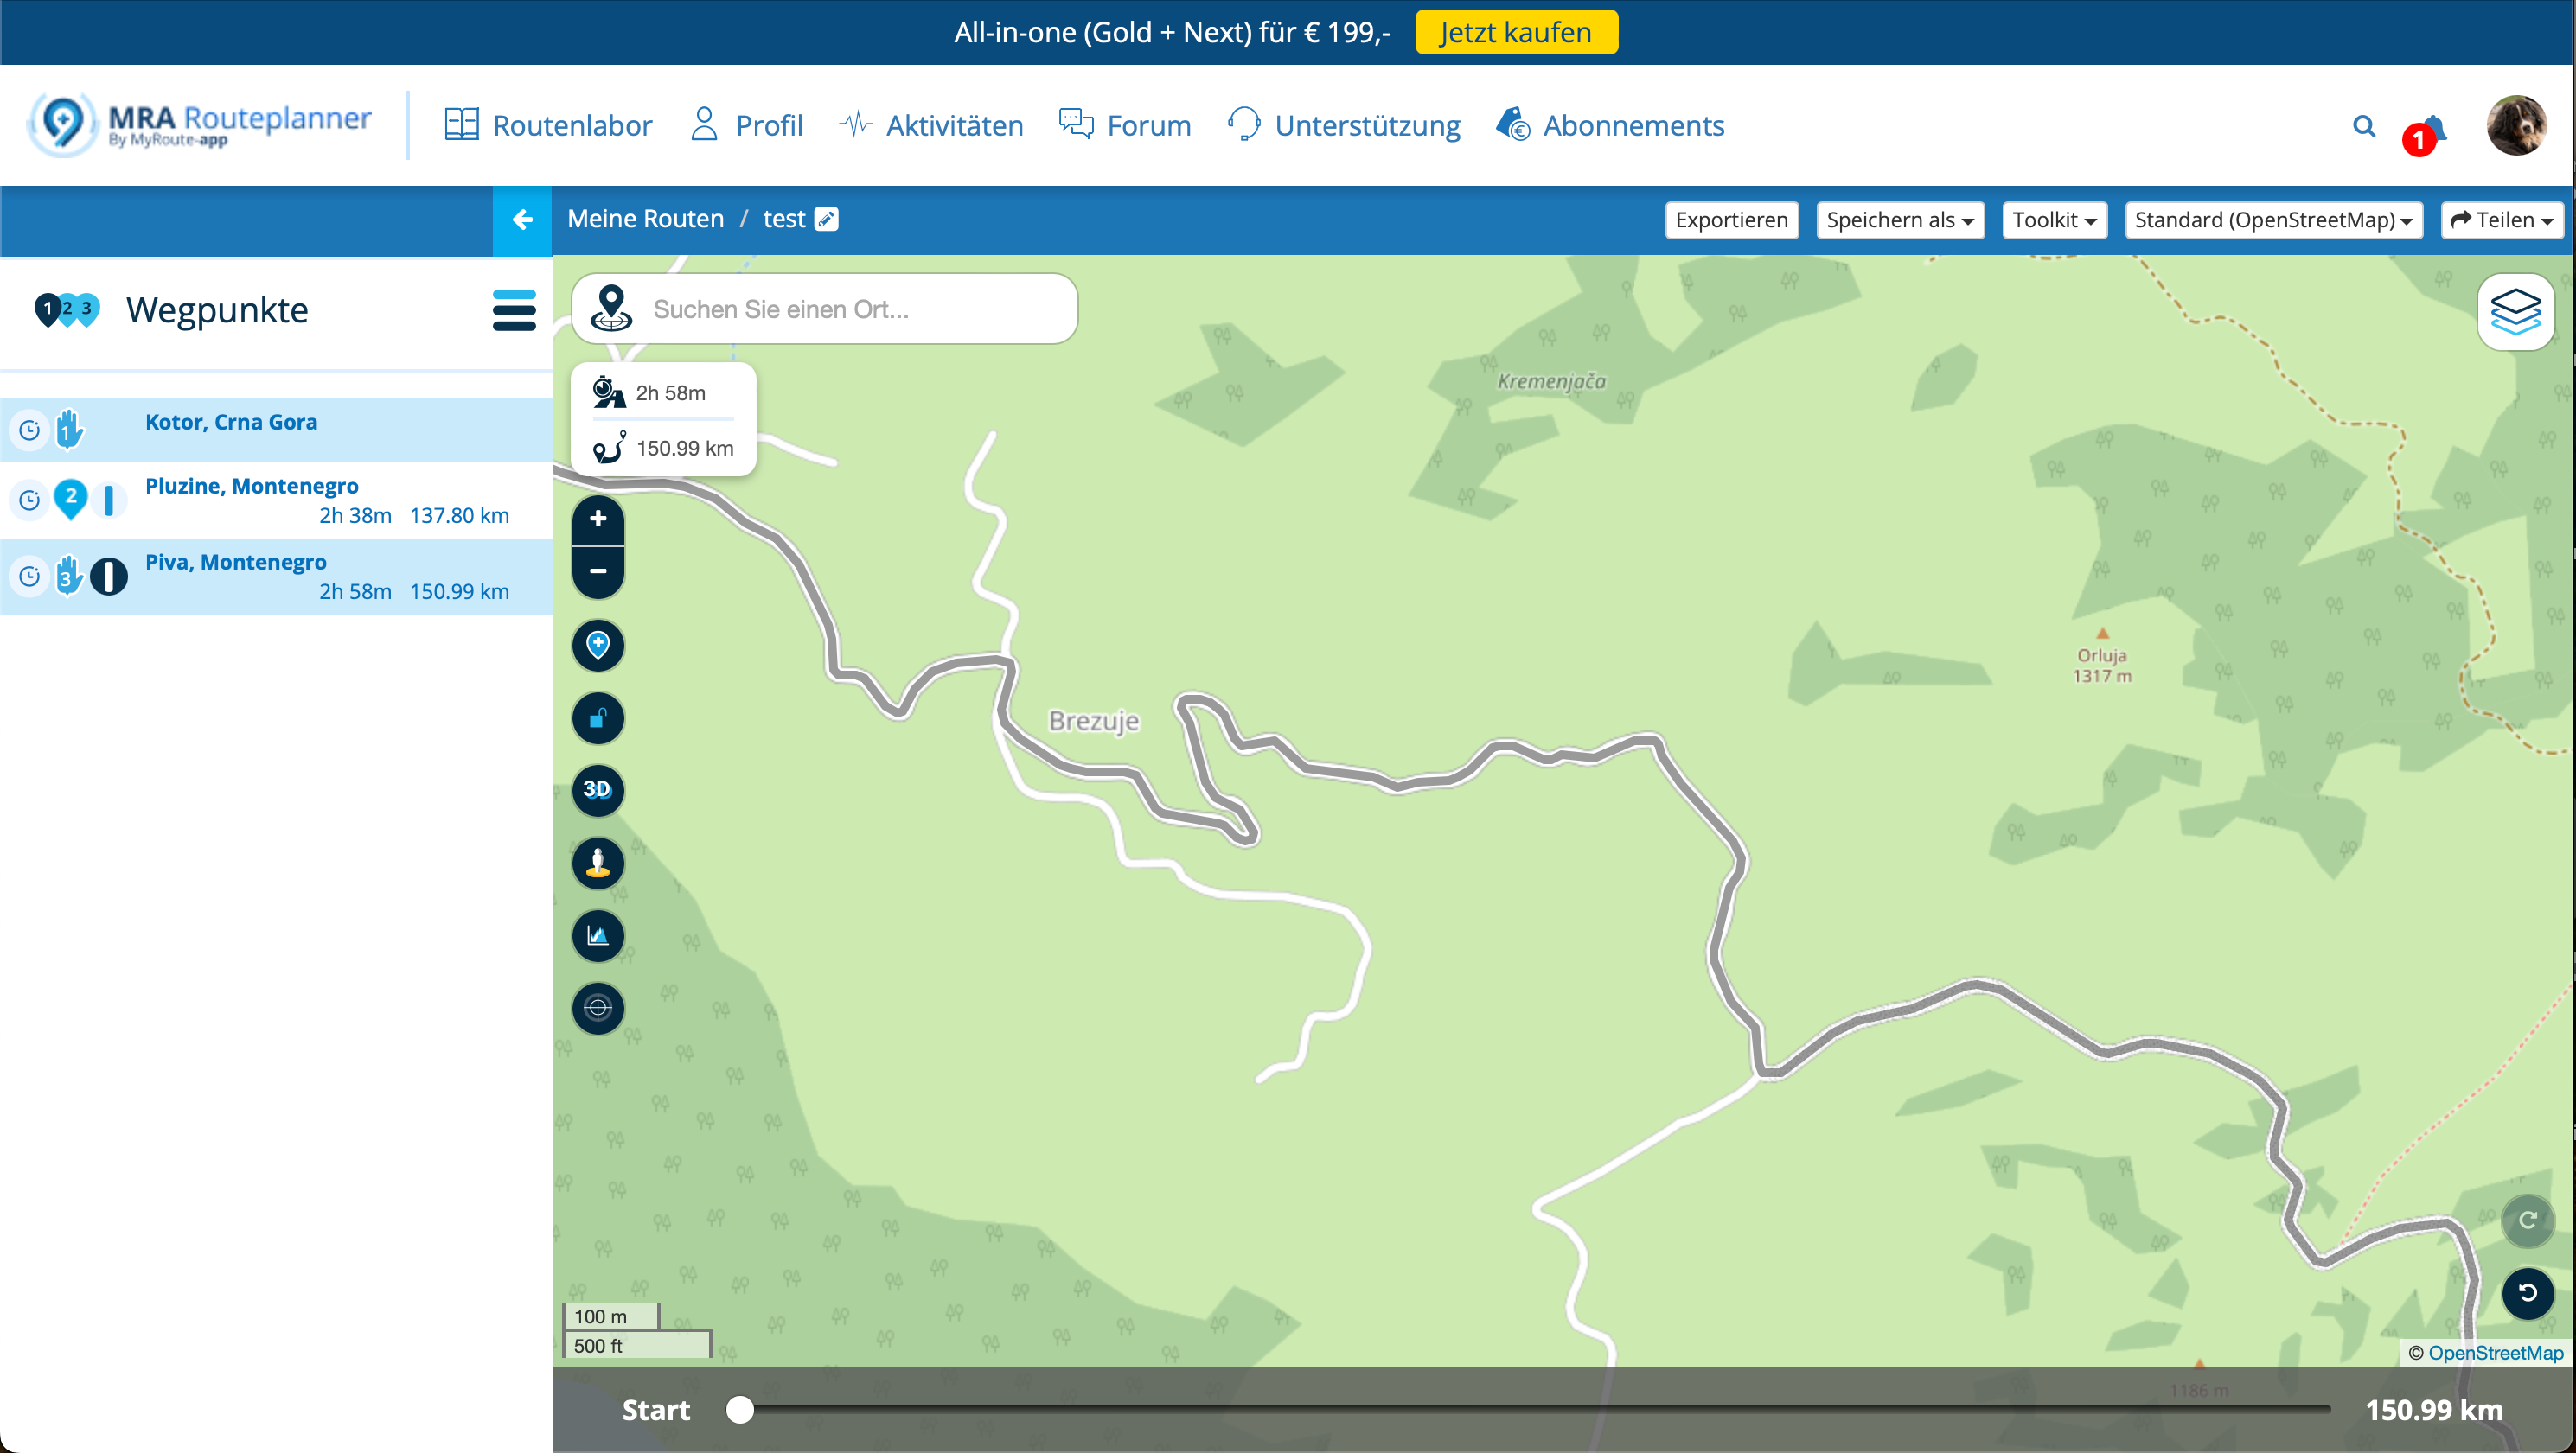
Task: Toggle the 3D view button
Action: coord(598,789)
